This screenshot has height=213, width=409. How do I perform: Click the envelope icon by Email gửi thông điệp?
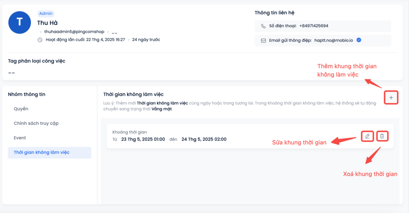(264, 41)
